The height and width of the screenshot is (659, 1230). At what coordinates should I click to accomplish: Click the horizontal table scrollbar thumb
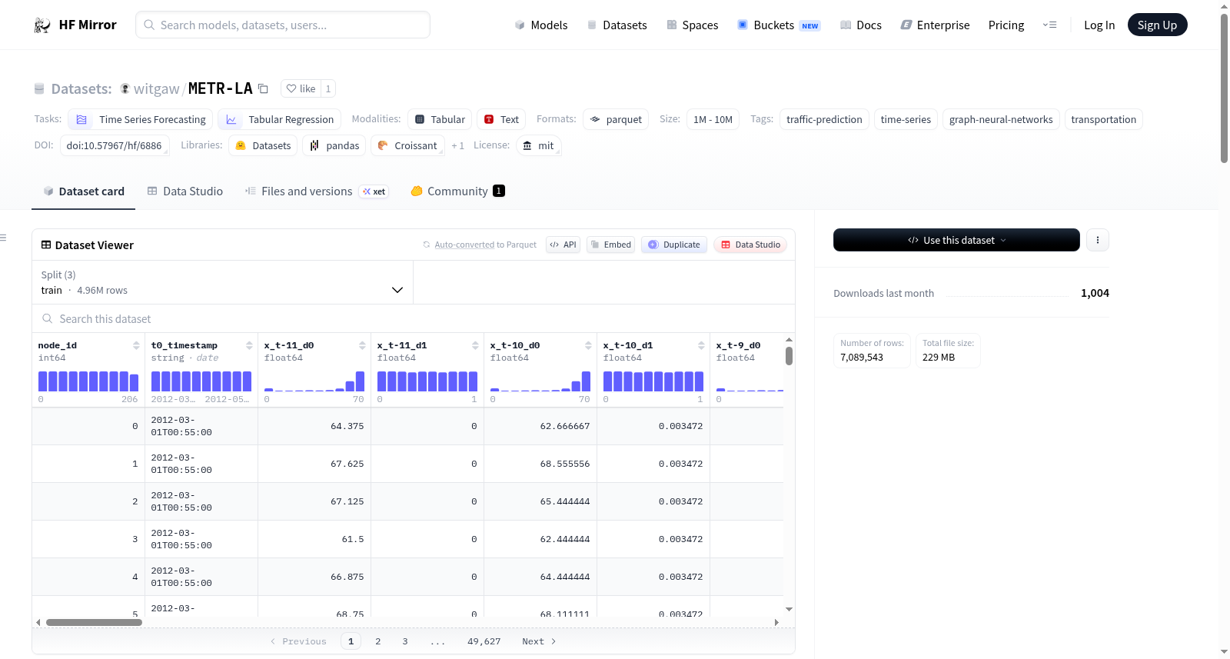(x=94, y=622)
